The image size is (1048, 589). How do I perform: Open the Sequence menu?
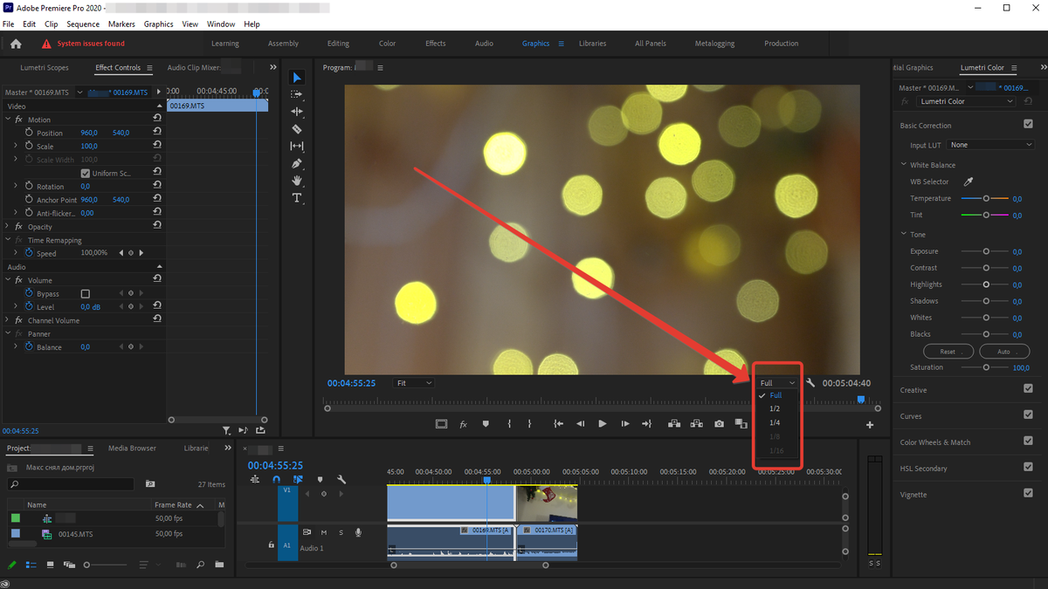[x=83, y=24]
